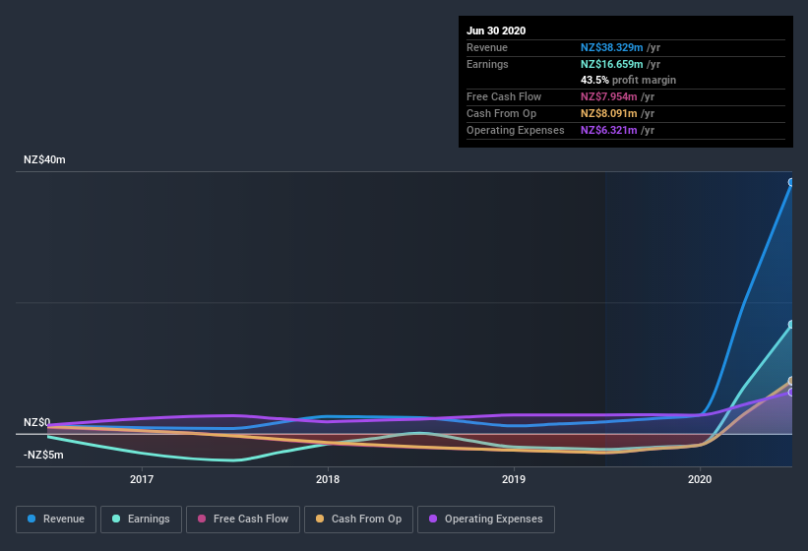Click the NZ$8.091m cash from op value
Viewport: 808px width, 551px height.
608,113
